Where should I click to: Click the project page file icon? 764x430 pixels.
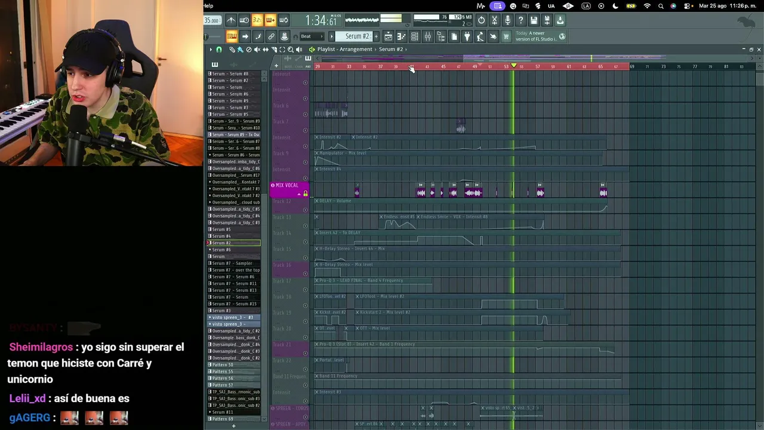click(454, 36)
